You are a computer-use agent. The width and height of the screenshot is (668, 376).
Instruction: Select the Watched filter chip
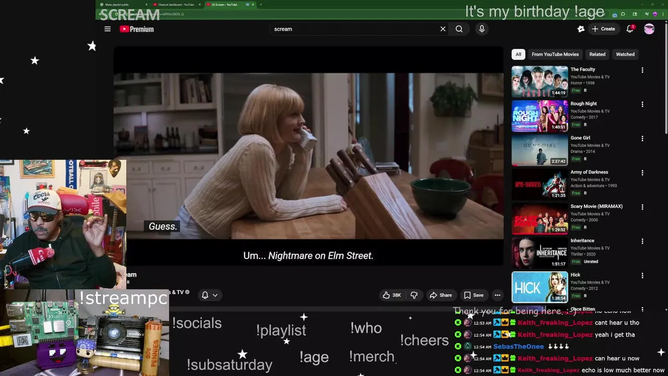tap(625, 54)
